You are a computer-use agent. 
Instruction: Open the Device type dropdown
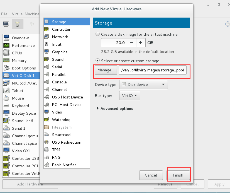click(143, 85)
